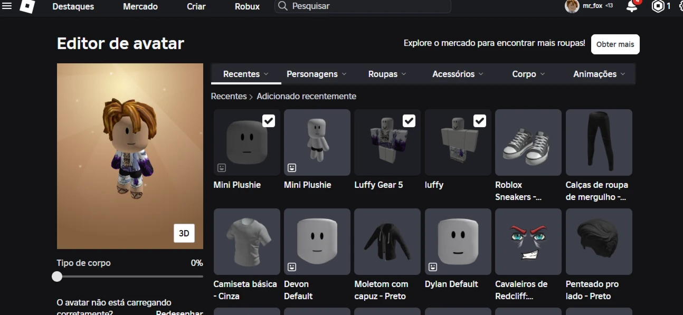This screenshot has width=683, height=315.
Task: Select Dylan Default head item
Action: point(458,242)
